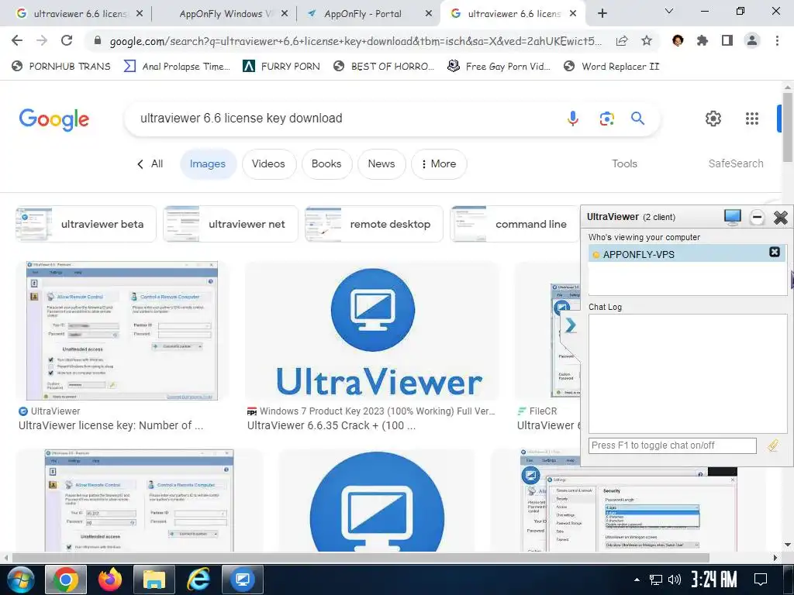Select the Videos search tab
Screen dimensions: 794x595
pyautogui.click(x=268, y=164)
